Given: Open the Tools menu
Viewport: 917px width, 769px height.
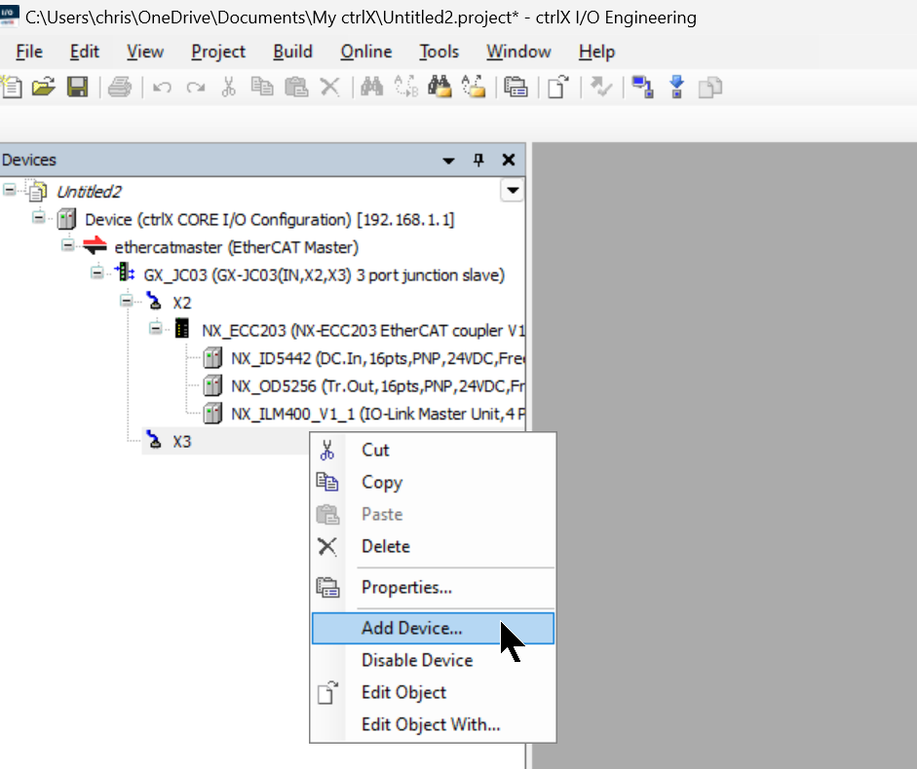Looking at the screenshot, I should click(x=439, y=52).
